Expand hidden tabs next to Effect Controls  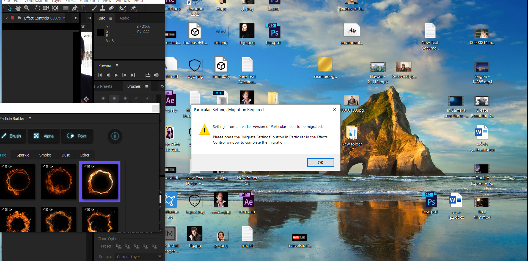tap(76, 18)
